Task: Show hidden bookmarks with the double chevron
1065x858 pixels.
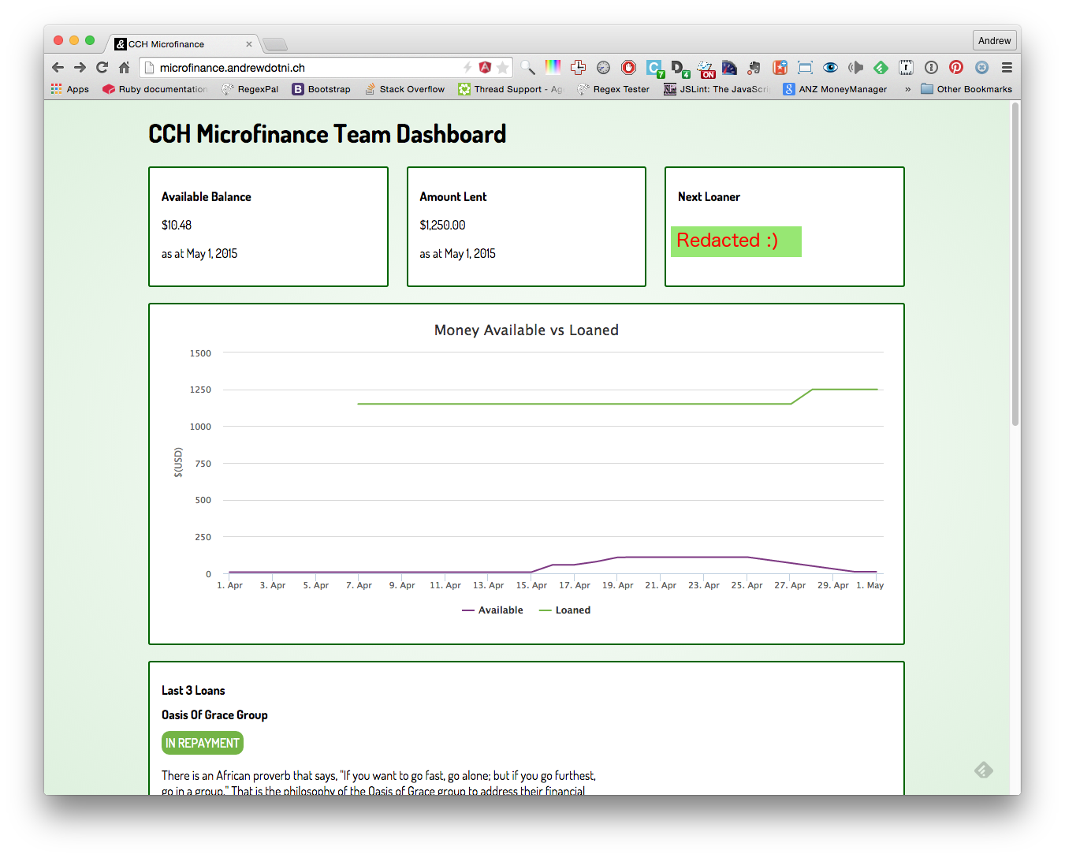Action: (x=907, y=89)
